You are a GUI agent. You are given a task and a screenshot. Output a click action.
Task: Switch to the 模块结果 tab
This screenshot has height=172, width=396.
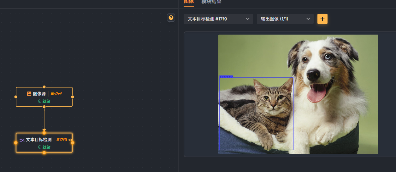pyautogui.click(x=211, y=2)
